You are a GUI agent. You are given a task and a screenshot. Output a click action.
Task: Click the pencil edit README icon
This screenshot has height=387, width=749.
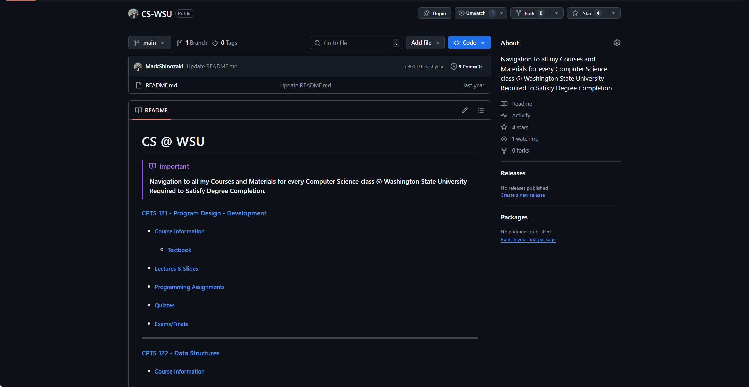click(465, 110)
